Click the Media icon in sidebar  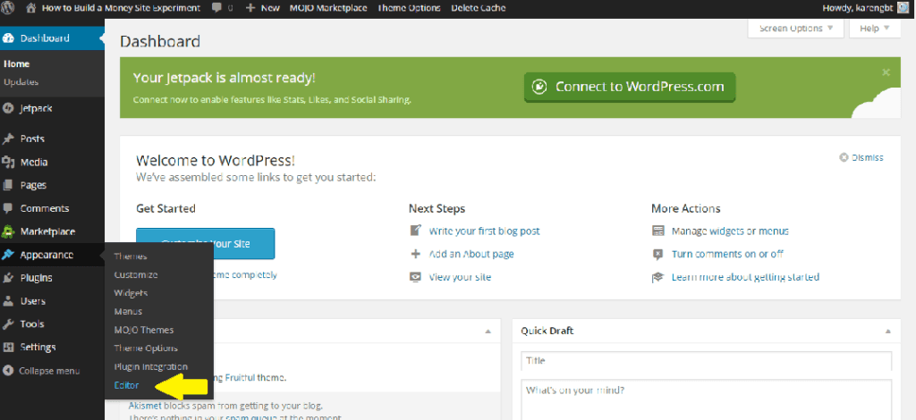coord(8,162)
